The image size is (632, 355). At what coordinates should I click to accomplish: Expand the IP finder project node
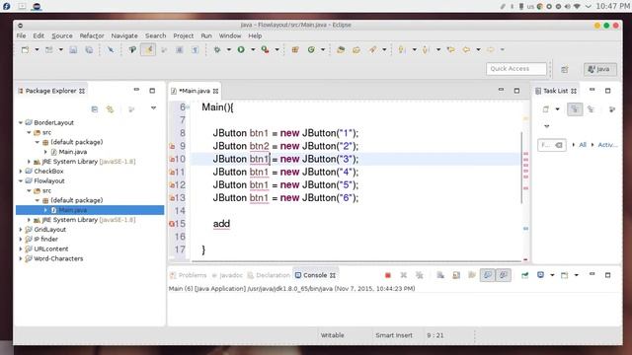(21, 239)
